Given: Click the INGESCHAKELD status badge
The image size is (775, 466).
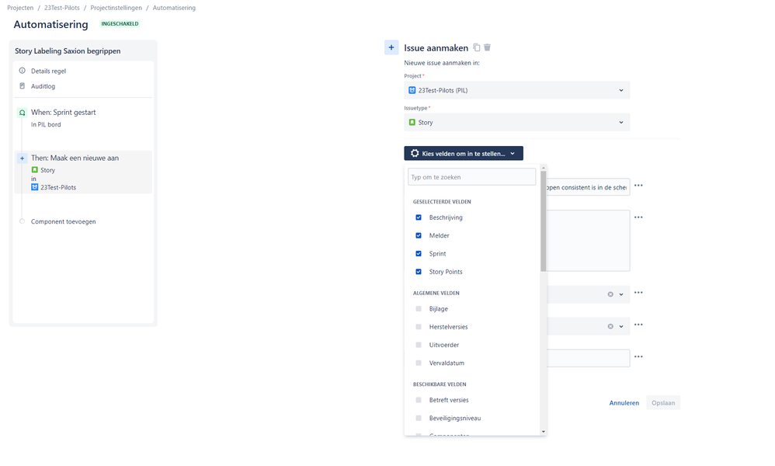Looking at the screenshot, I should (x=120, y=24).
